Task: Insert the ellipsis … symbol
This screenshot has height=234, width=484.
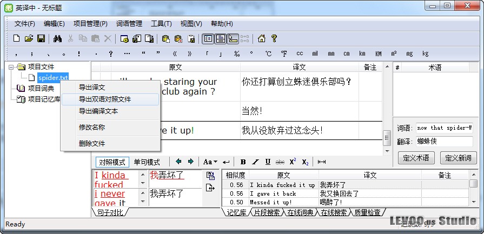Action: coord(127,54)
